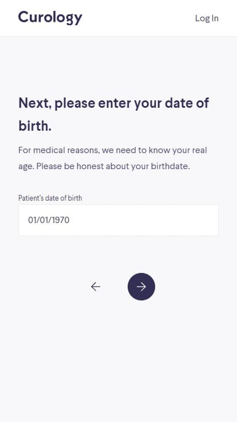Viewport: 237px width, 422px height.
Task: Click the word "birth." in the heading
Action: click(x=35, y=126)
